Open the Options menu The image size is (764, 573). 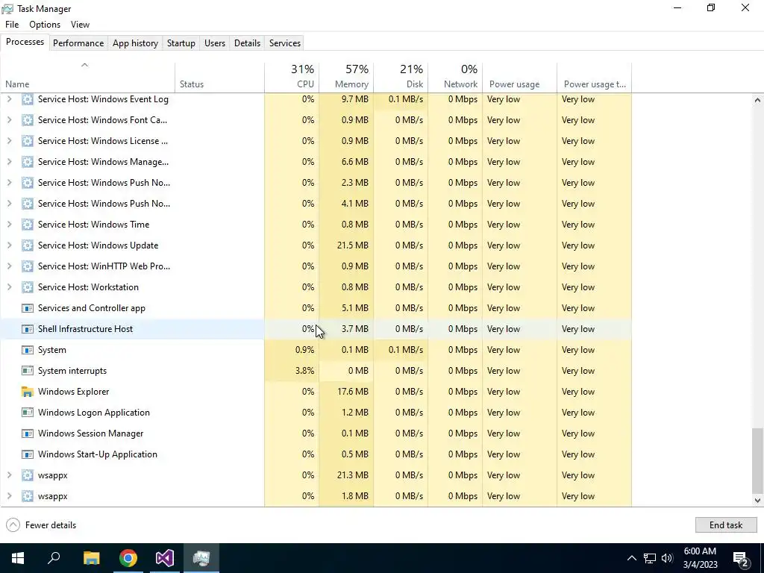click(45, 25)
